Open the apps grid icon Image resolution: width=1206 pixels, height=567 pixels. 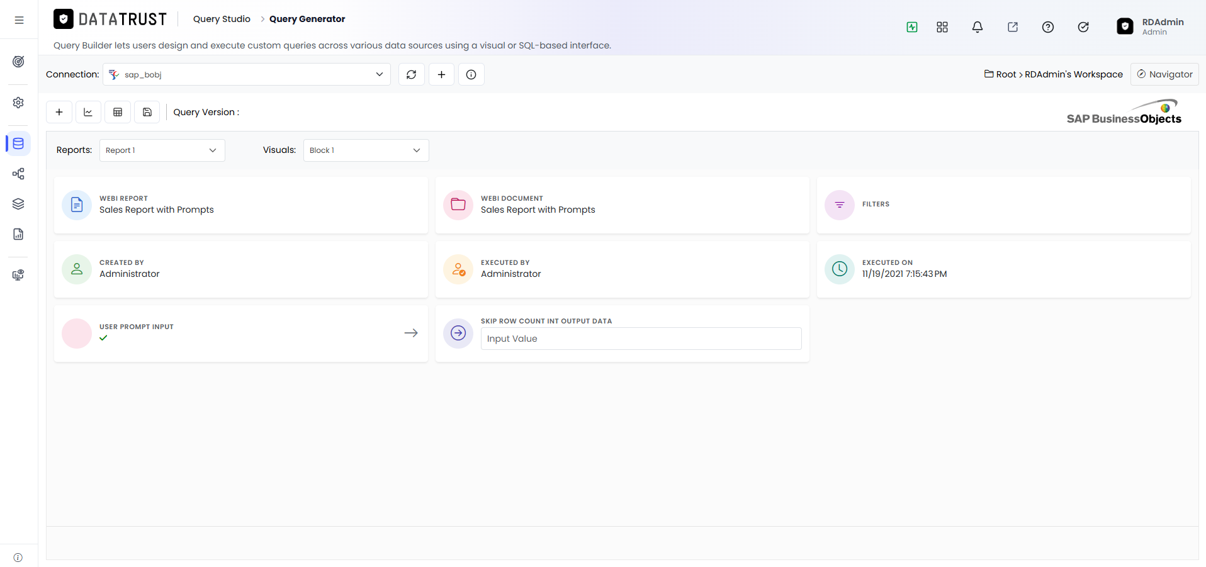(x=942, y=27)
